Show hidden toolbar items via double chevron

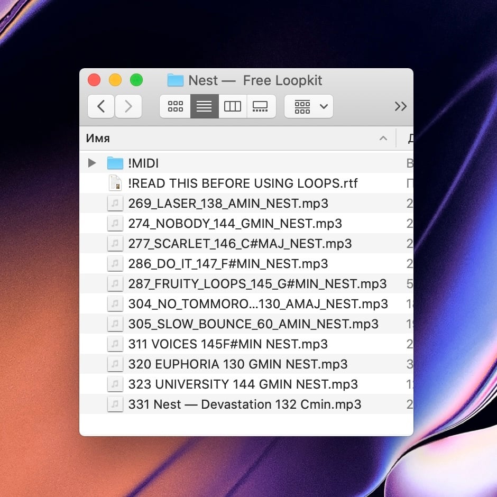point(401,106)
